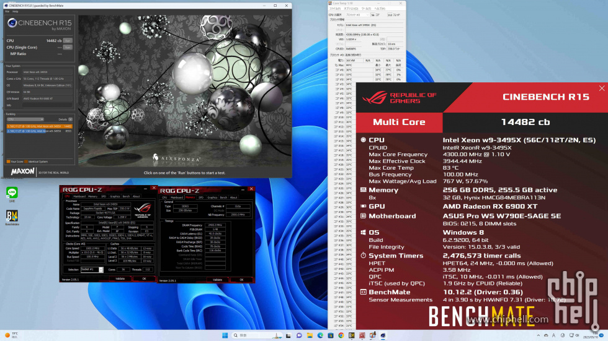
Task: Click the 14482 cb Multi Core score
Action: 525,122
